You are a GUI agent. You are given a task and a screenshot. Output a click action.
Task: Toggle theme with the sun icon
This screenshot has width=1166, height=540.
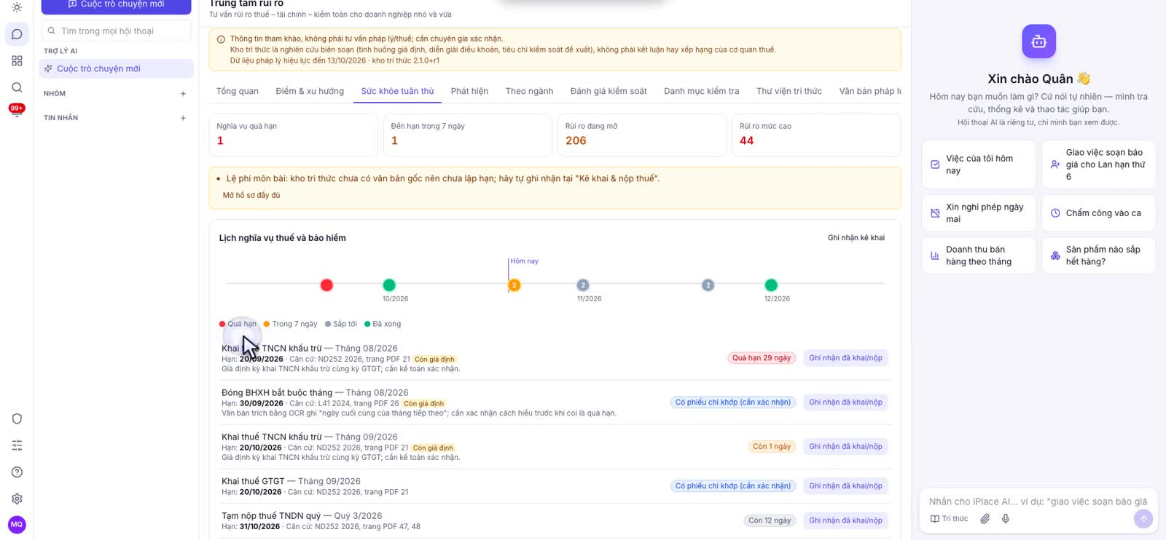(17, 7)
